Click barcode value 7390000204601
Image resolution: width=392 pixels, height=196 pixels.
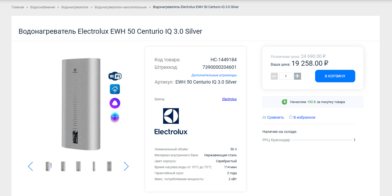(219, 67)
